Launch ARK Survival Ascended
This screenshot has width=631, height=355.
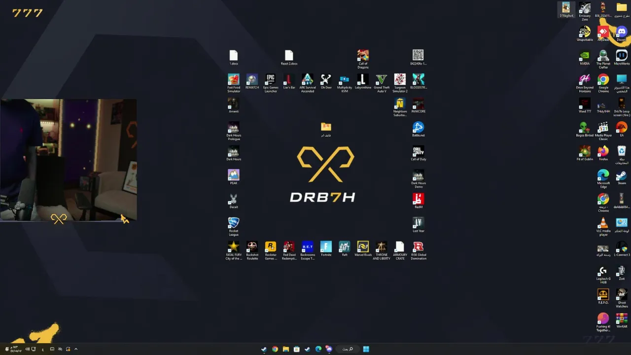click(x=308, y=83)
